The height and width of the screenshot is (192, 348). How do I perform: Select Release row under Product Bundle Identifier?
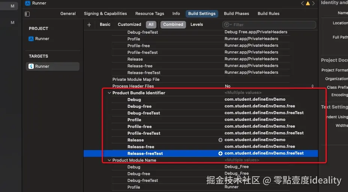pos(201,140)
